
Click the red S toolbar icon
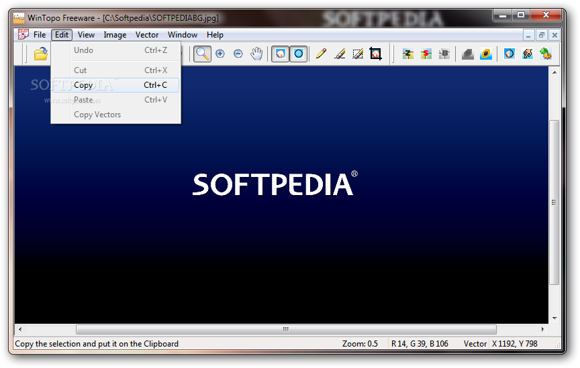click(x=426, y=54)
